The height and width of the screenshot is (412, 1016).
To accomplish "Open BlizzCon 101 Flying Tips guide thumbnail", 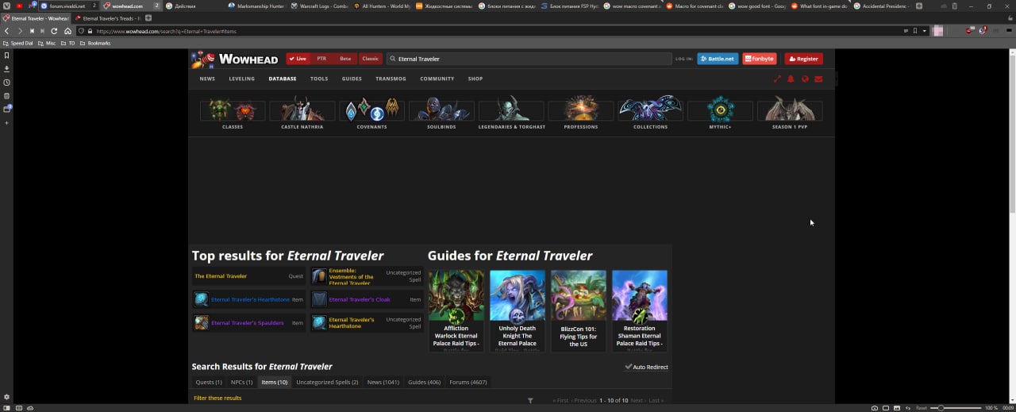I will [x=579, y=295].
